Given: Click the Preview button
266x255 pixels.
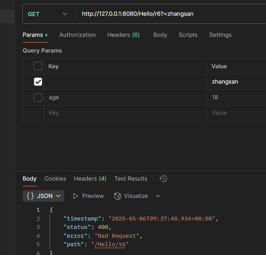Looking at the screenshot, I should [x=88, y=196].
